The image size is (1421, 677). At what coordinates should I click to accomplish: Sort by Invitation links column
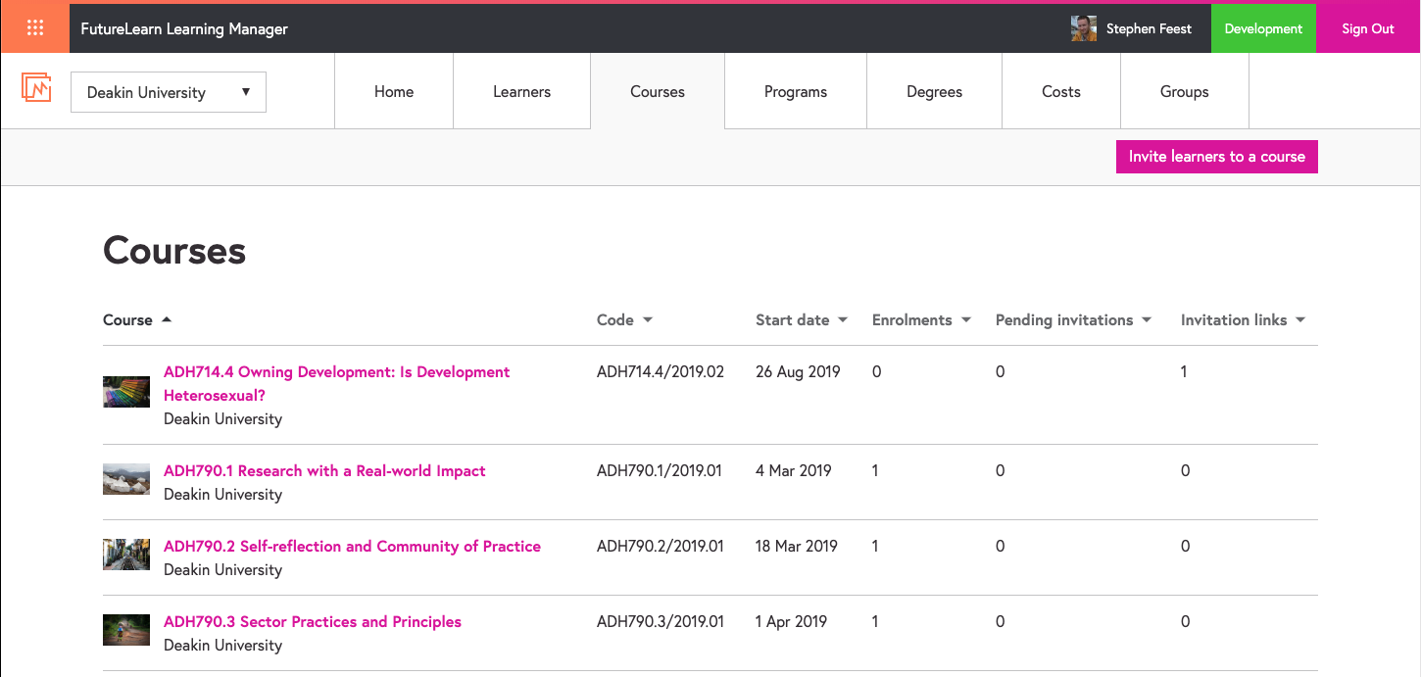1242,320
